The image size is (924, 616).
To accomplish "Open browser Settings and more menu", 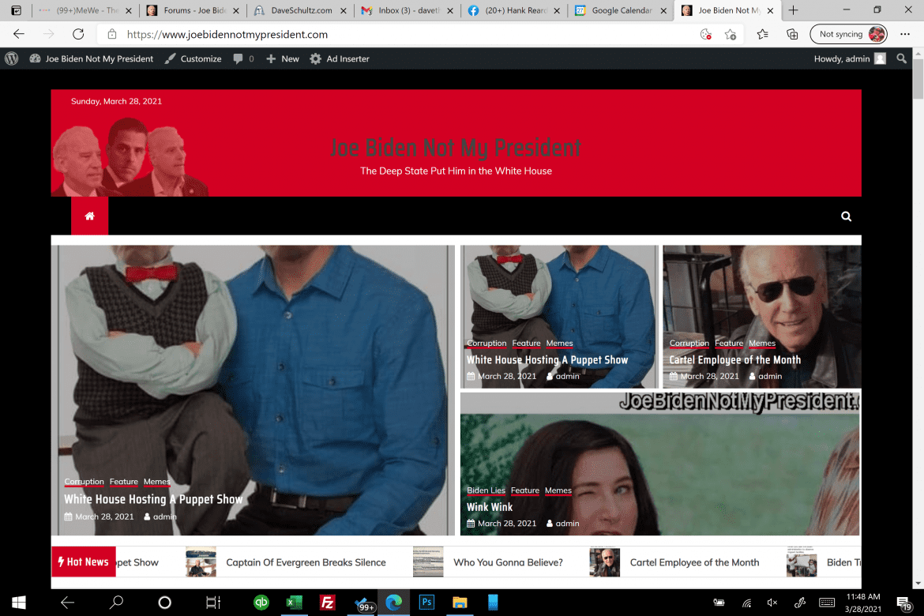I will point(905,34).
